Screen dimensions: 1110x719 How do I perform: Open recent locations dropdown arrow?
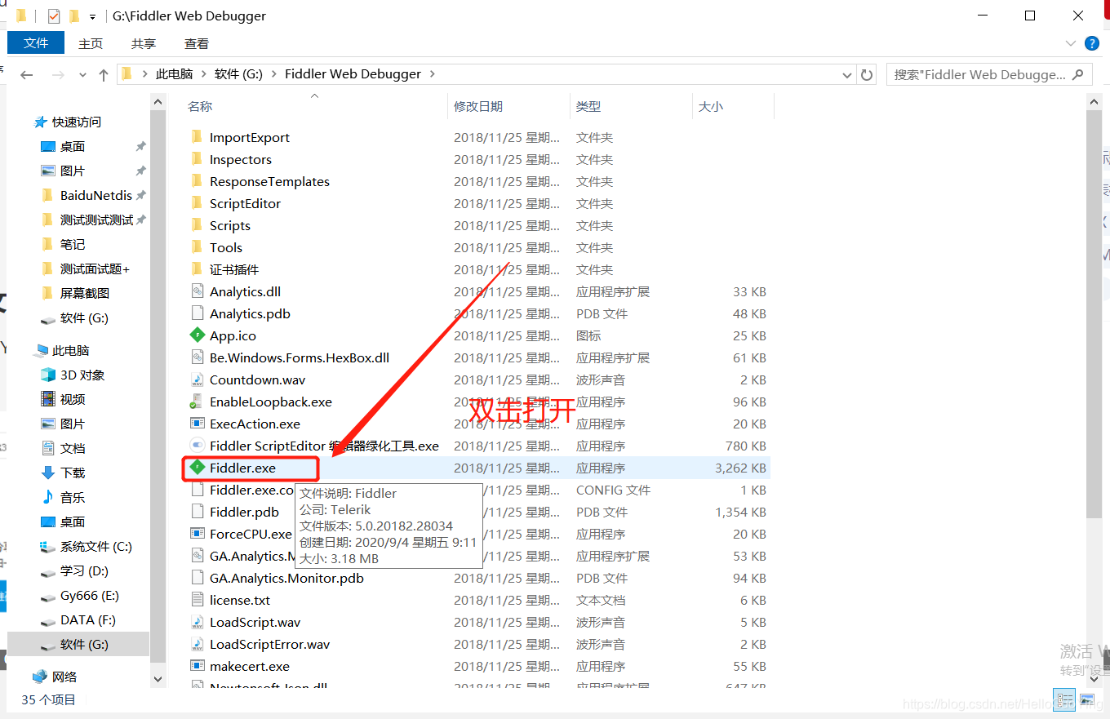tap(82, 75)
